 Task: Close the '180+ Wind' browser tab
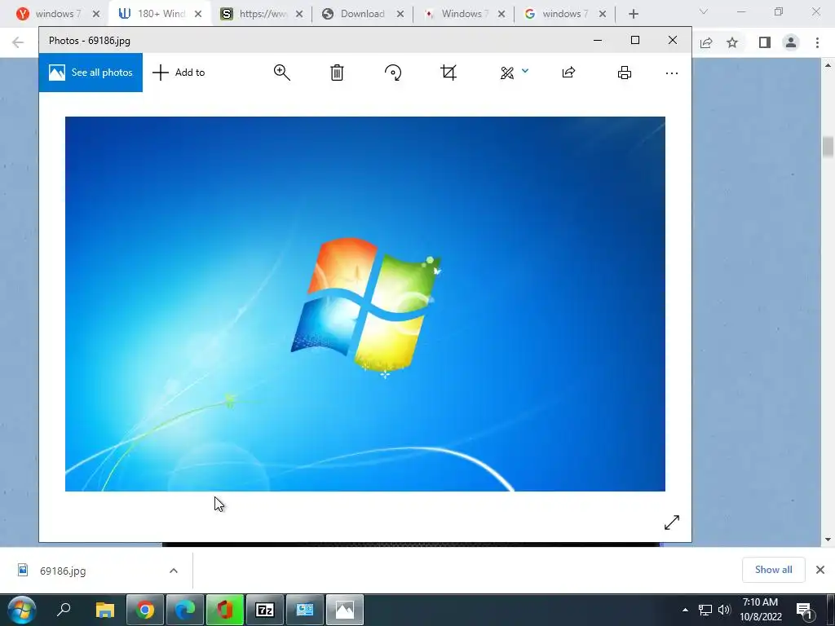coord(198,14)
